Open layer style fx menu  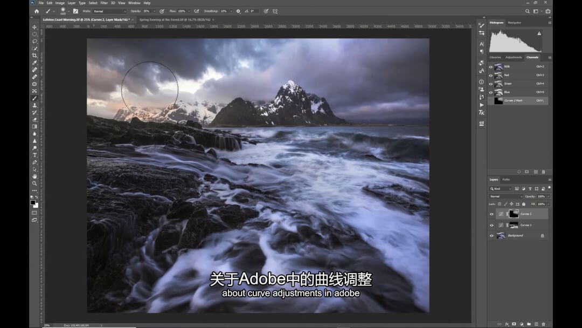(x=507, y=324)
